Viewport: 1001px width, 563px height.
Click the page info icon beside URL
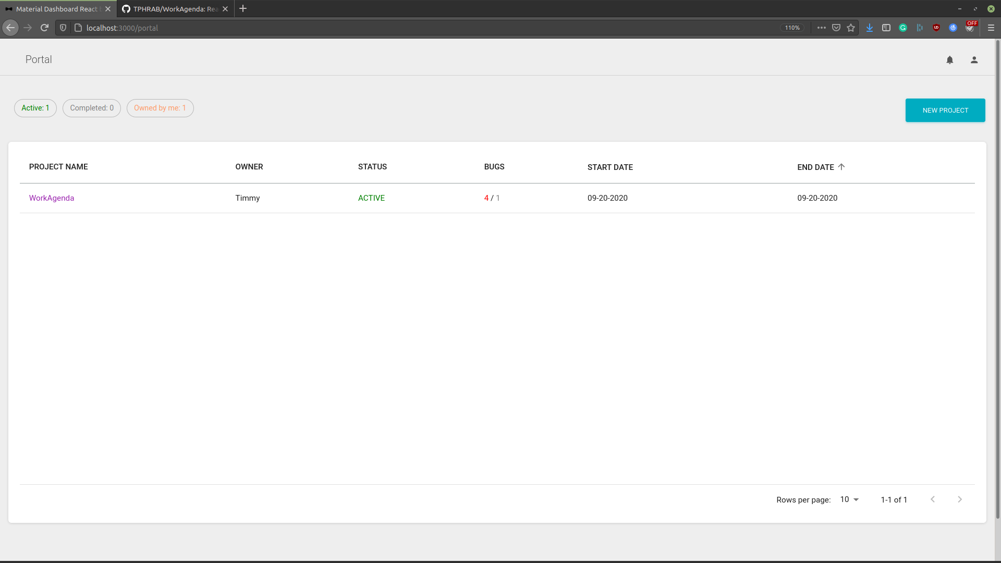pyautogui.click(x=78, y=28)
